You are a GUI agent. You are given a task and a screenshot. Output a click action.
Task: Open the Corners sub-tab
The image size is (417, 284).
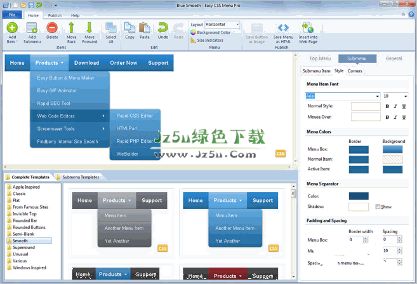pyautogui.click(x=355, y=71)
